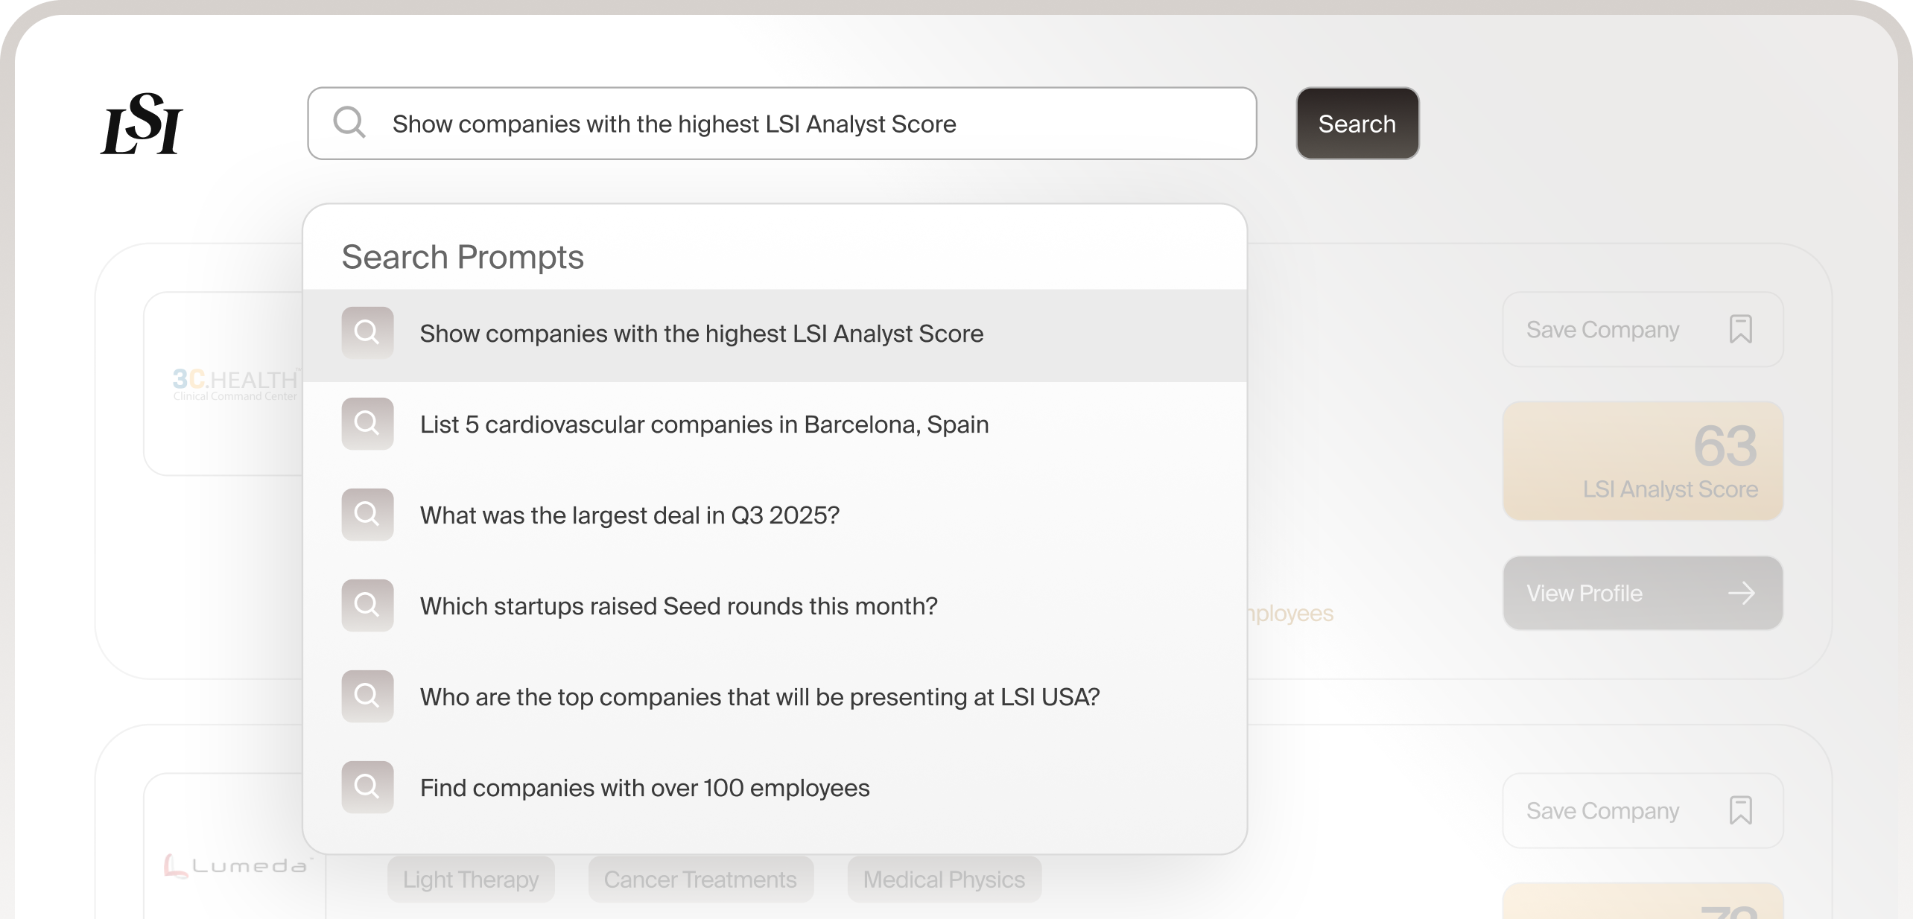The image size is (1913, 919).
Task: Click bookmark icon on first Save Company
Action: tap(1740, 329)
